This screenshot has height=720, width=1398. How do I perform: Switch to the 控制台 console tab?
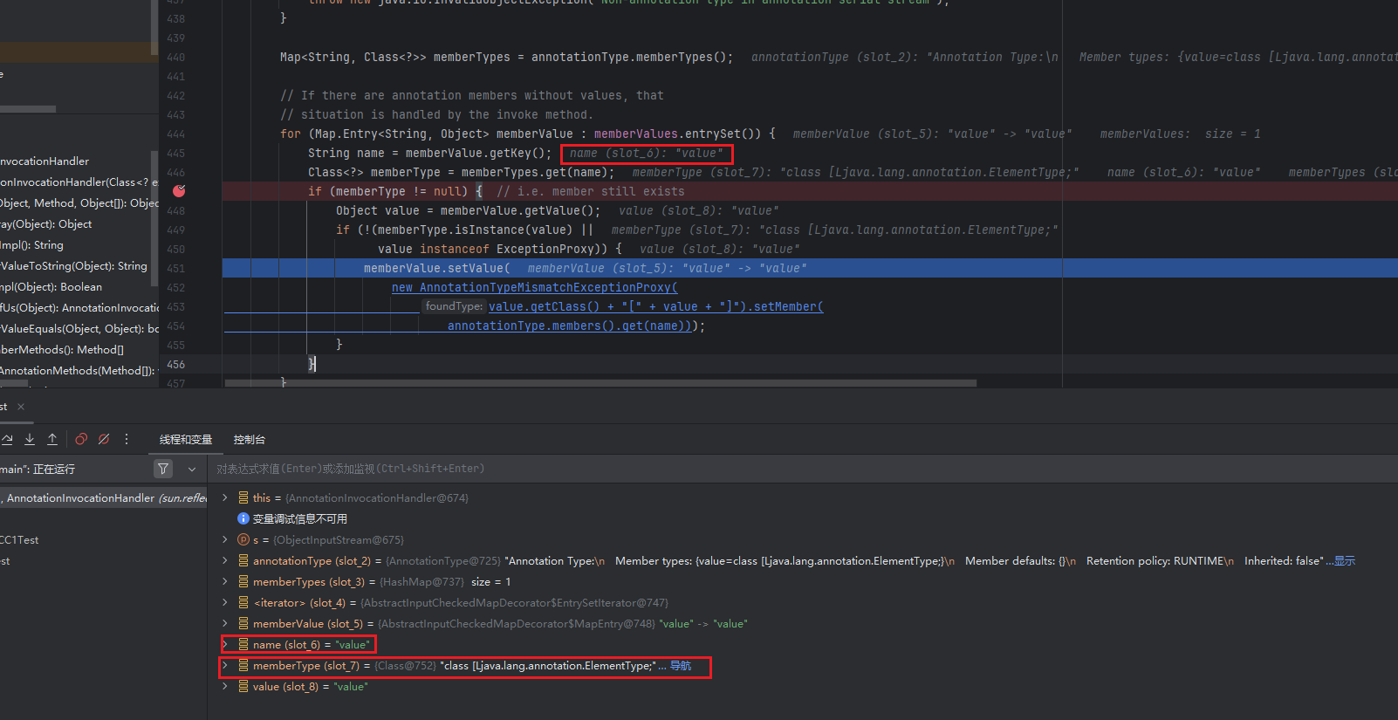249,439
